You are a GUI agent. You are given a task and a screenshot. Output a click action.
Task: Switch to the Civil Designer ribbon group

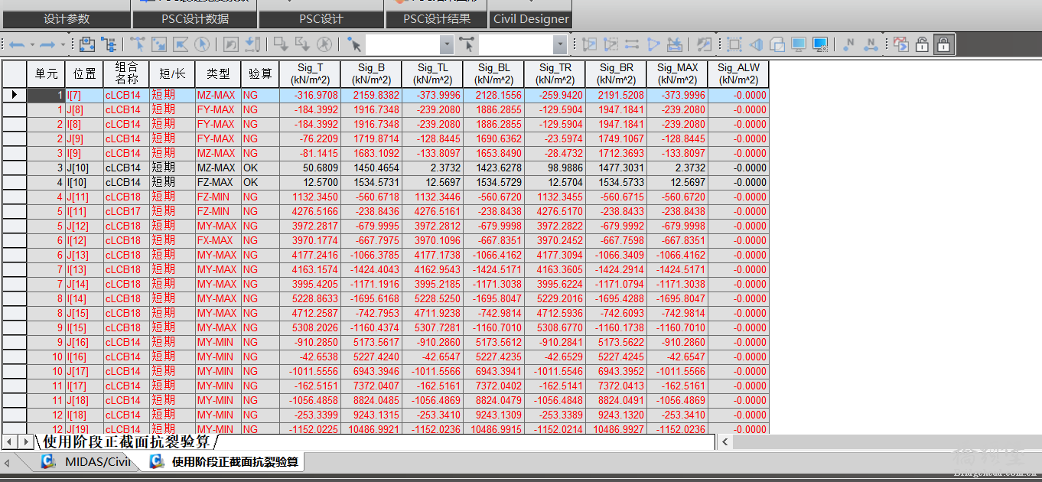(x=532, y=19)
